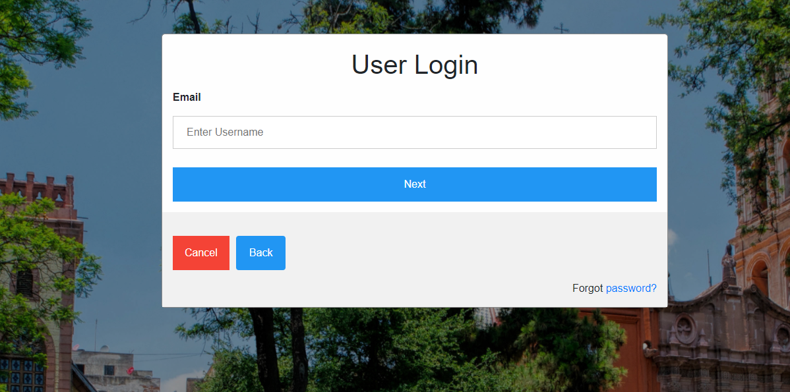Click the blue Next button
The image size is (790, 392).
pyautogui.click(x=415, y=184)
